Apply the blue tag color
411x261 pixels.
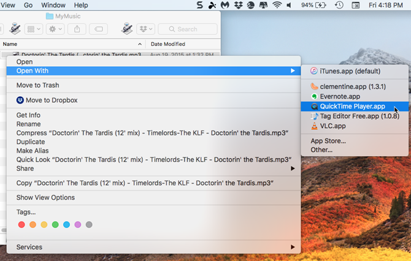point(67,224)
